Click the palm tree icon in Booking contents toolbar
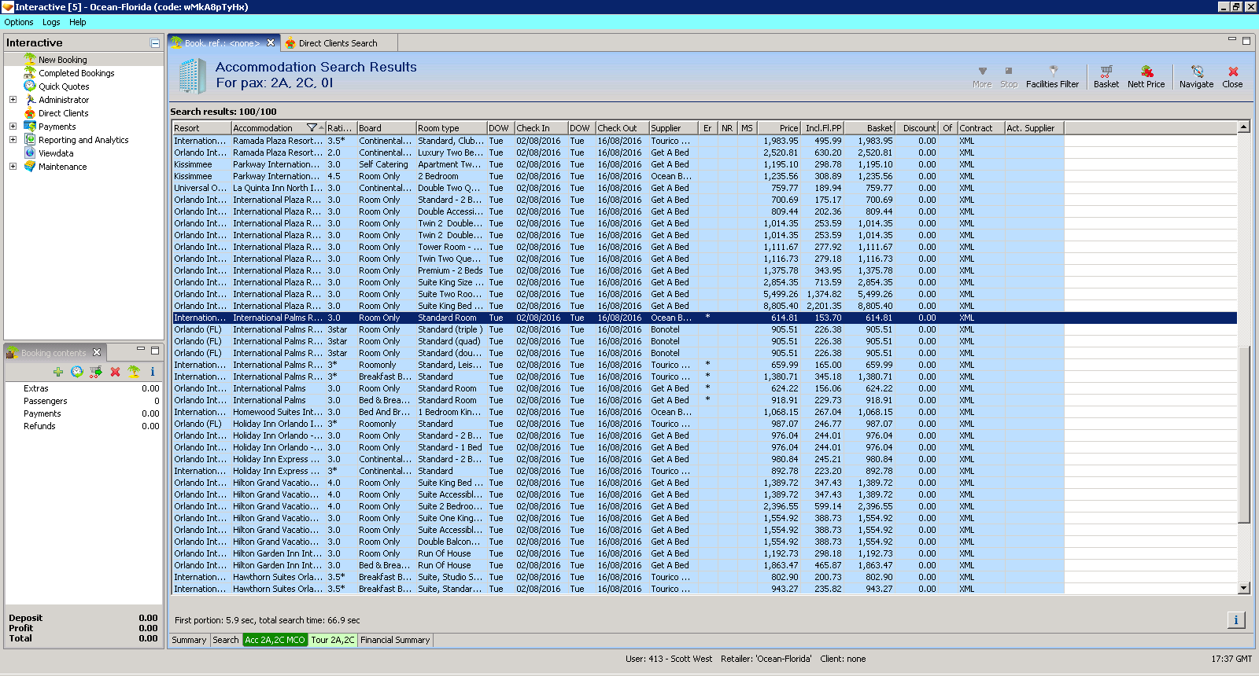Screen dimensions: 1259x676 coord(134,372)
